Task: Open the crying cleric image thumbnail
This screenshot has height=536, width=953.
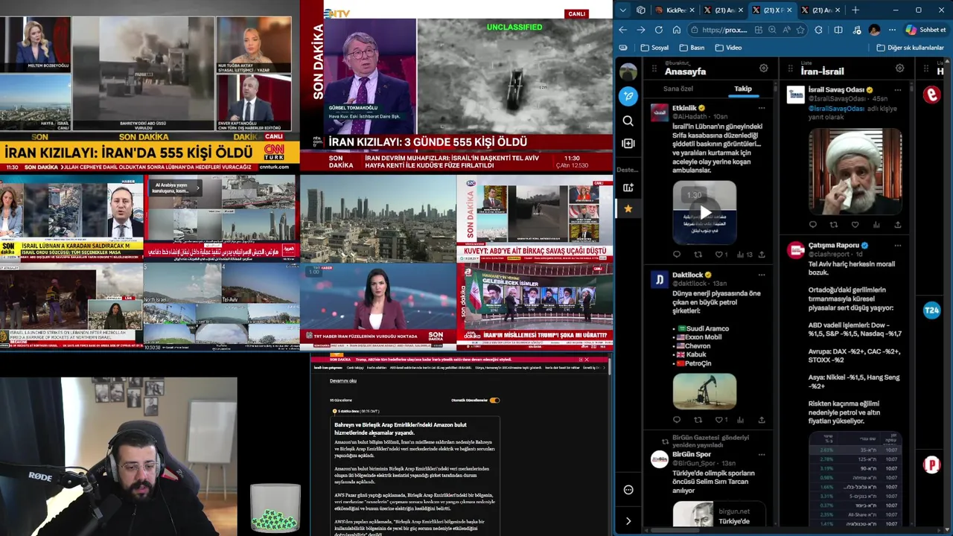Action: coord(855,171)
